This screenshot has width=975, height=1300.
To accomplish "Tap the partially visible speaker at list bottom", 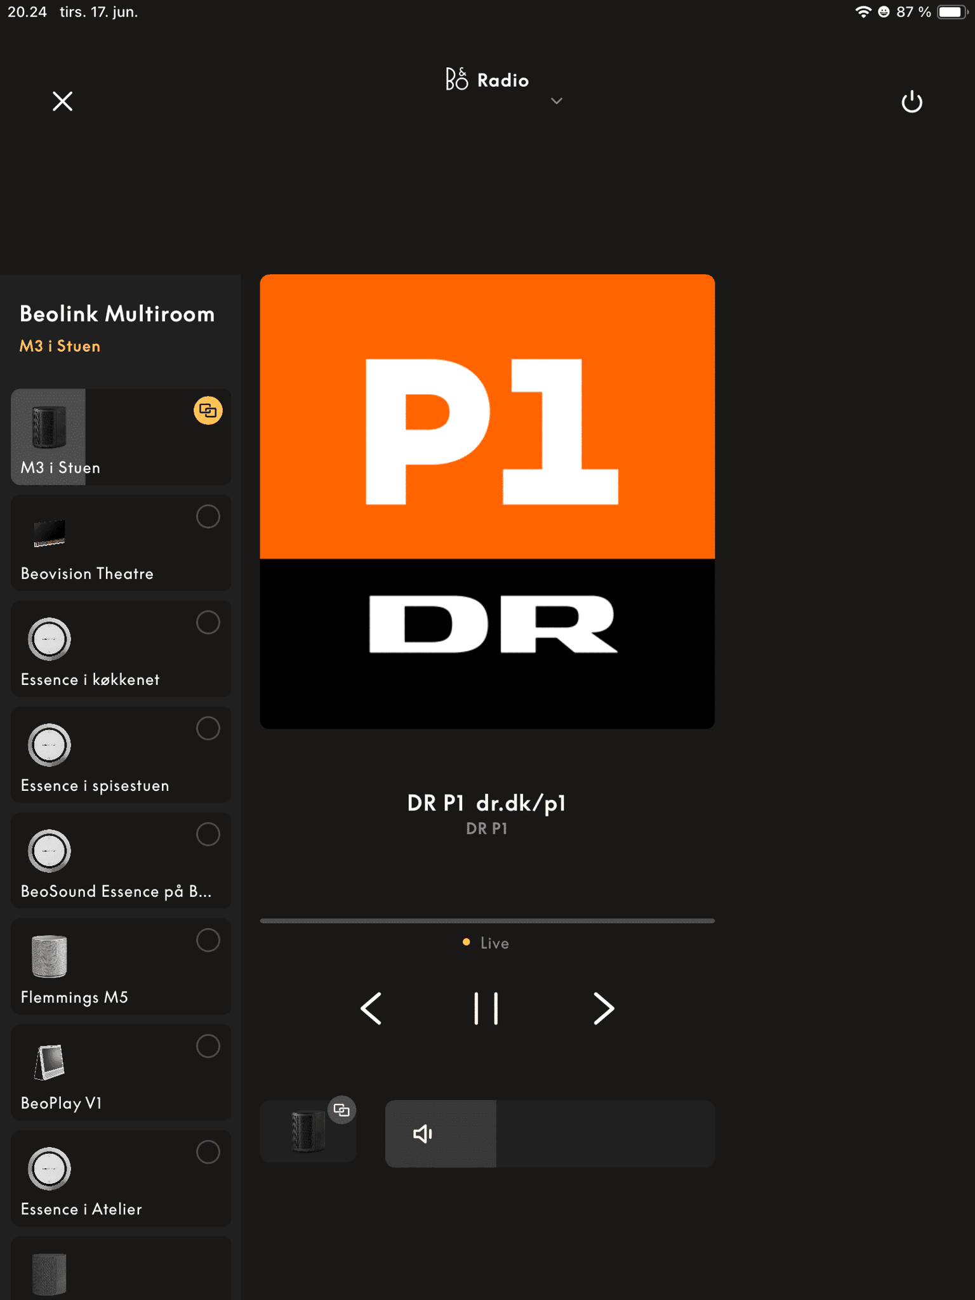I will [x=50, y=1275].
